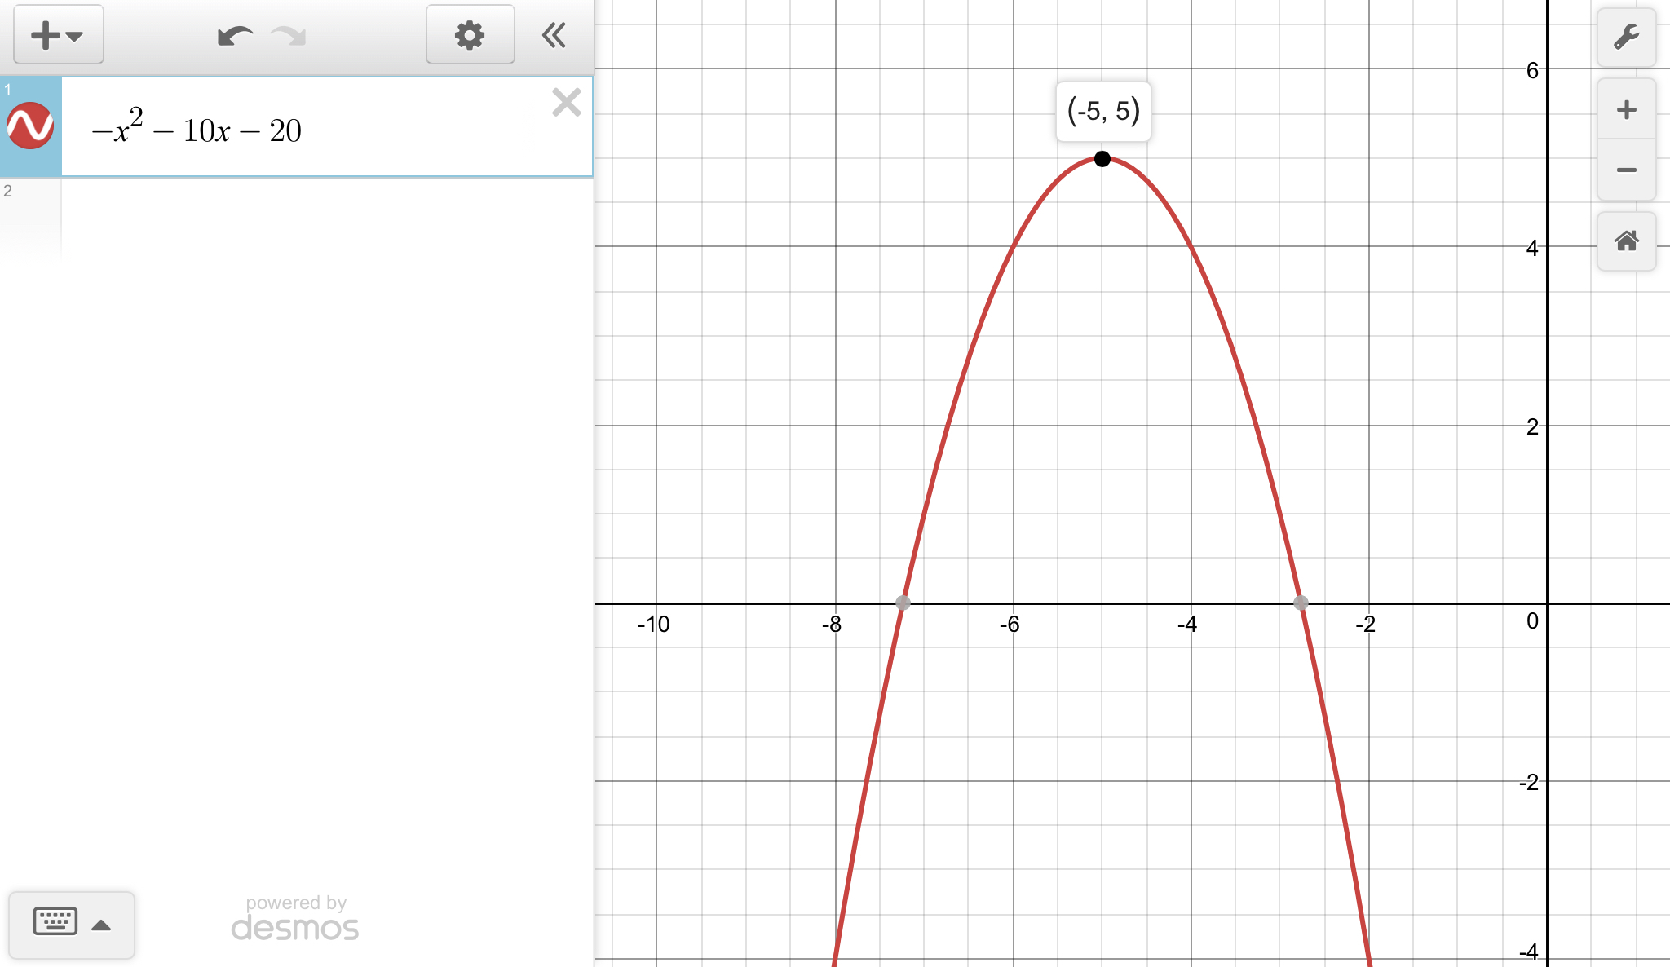This screenshot has height=967, width=1670.
Task: Open the powered by Desmos link
Action: [x=295, y=919]
